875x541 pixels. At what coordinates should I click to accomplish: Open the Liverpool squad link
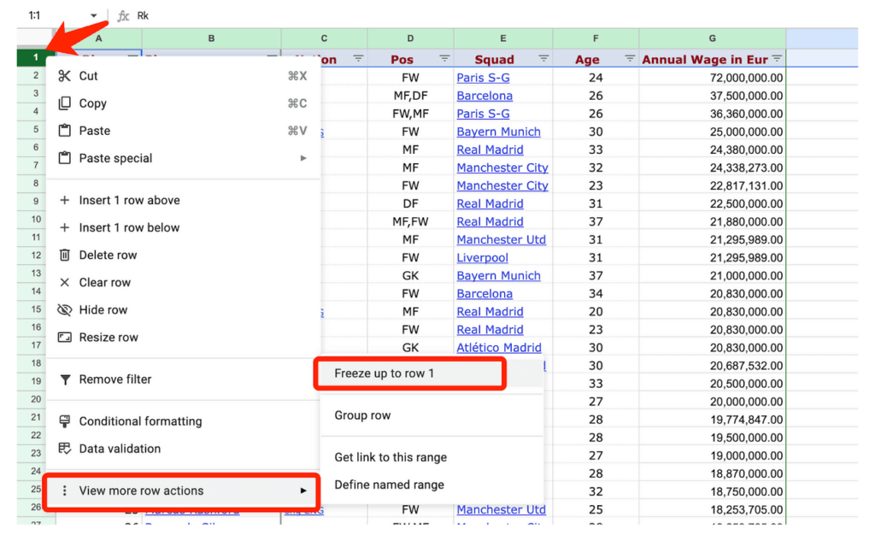tap(482, 257)
